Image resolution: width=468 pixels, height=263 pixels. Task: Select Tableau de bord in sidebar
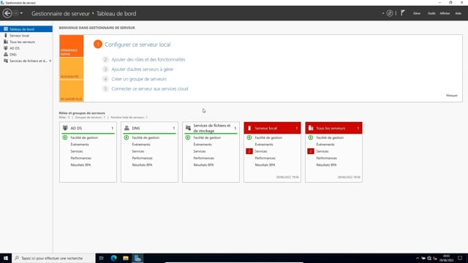pyautogui.click(x=26, y=29)
